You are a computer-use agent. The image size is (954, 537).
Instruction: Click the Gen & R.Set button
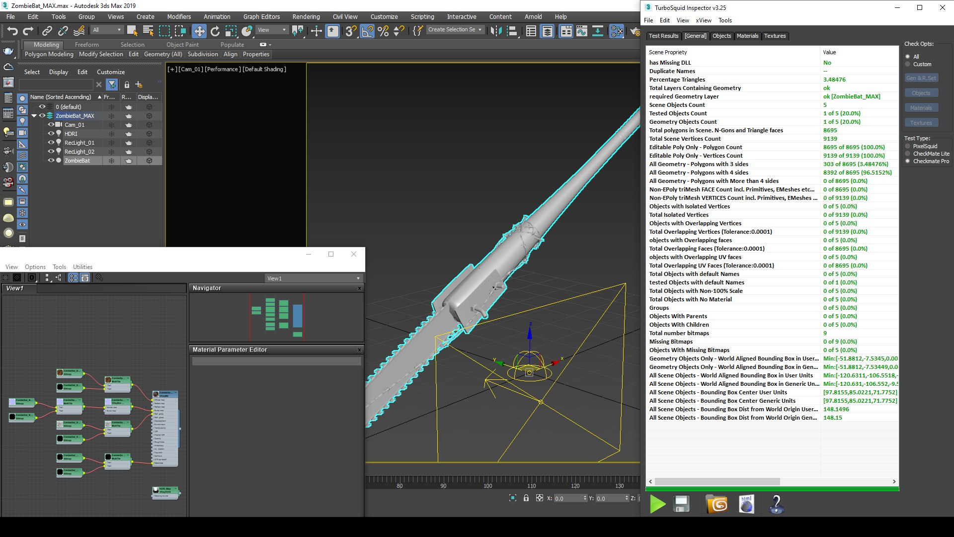click(x=921, y=78)
